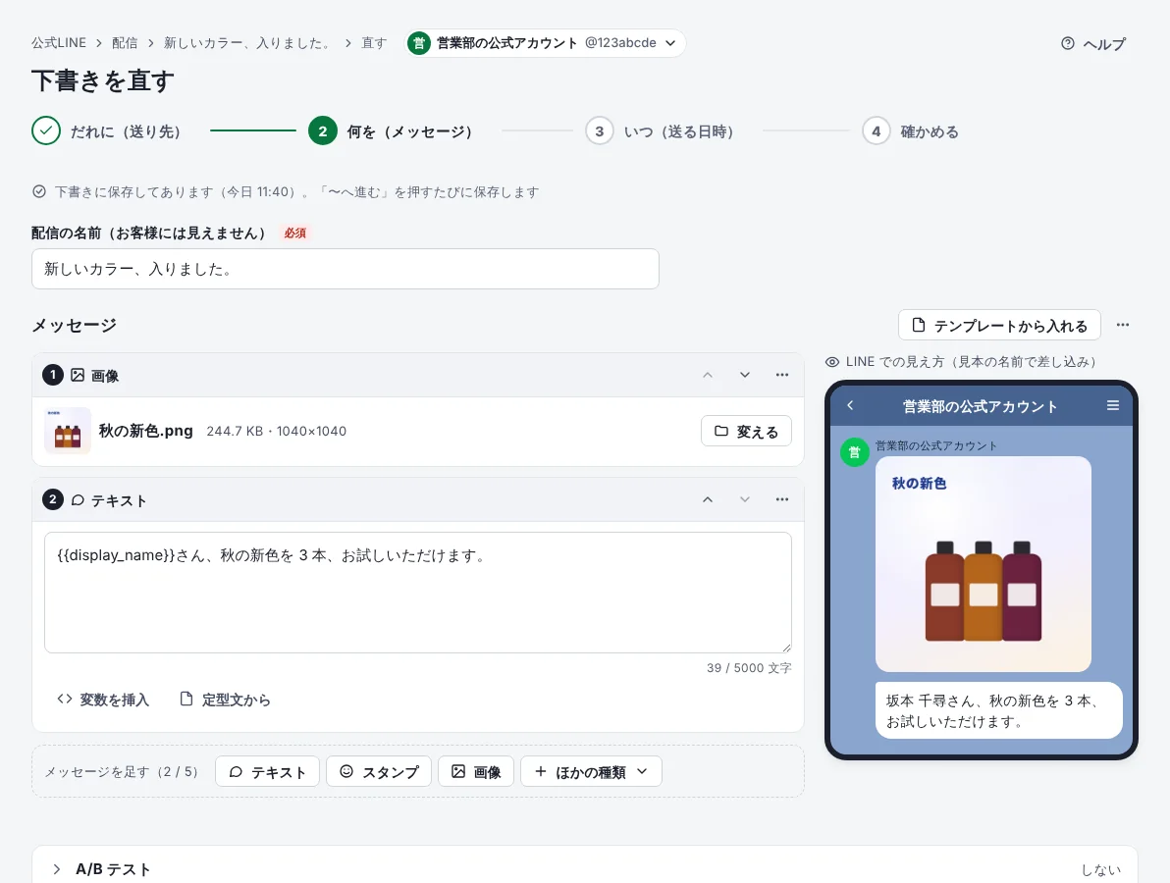Click hamburger menu in LINE preview
The image size is (1170, 883).
pos(1112,406)
